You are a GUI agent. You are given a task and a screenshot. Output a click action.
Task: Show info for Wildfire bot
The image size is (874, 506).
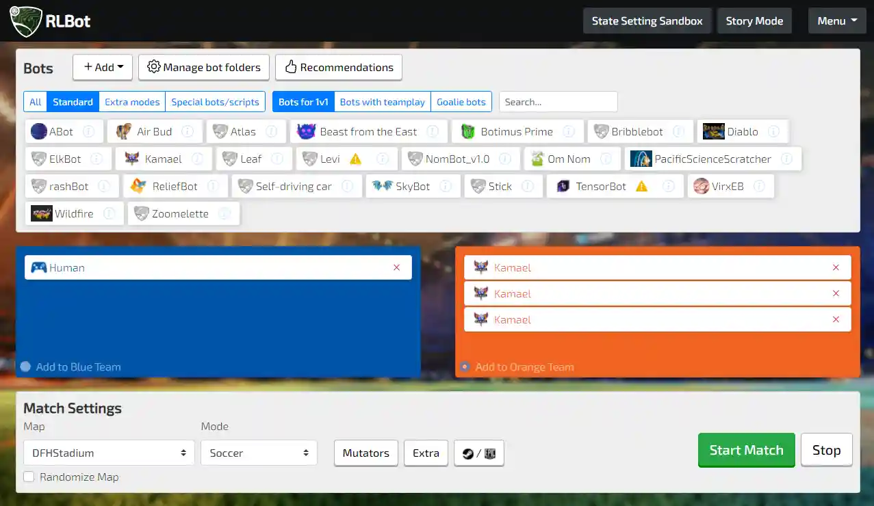109,213
